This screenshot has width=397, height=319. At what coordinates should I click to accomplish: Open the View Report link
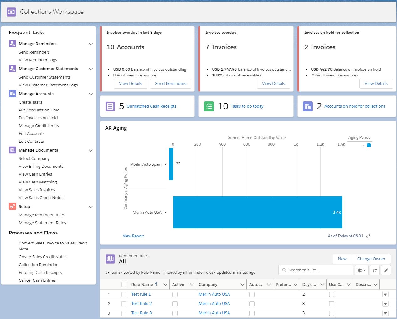coord(133,236)
